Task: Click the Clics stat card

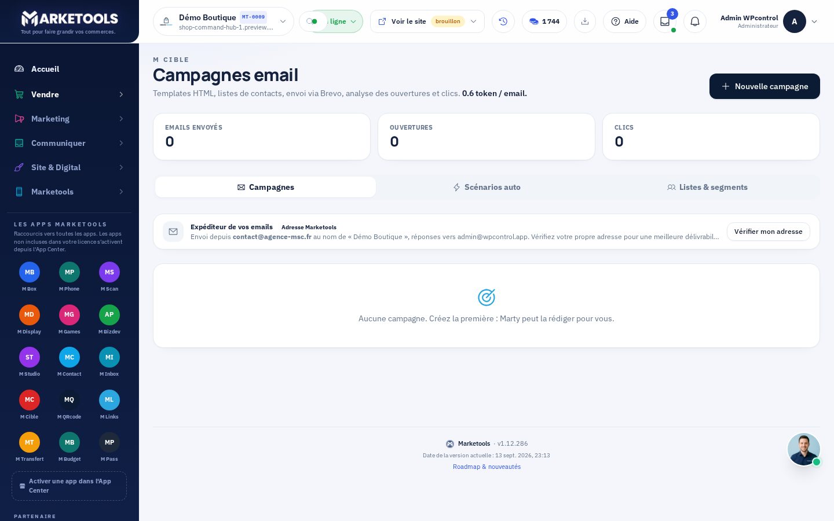Action: pyautogui.click(x=711, y=137)
